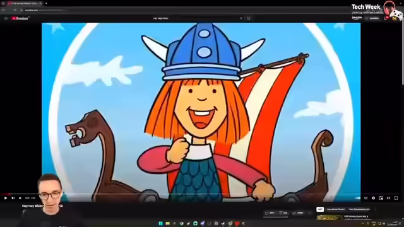Switch to miniplayer mode

[381, 198]
